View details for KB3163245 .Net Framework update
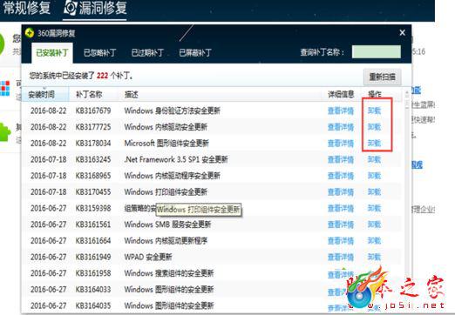 (x=341, y=159)
